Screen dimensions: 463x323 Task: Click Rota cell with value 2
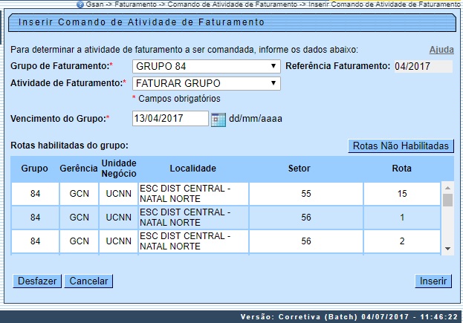(402, 241)
